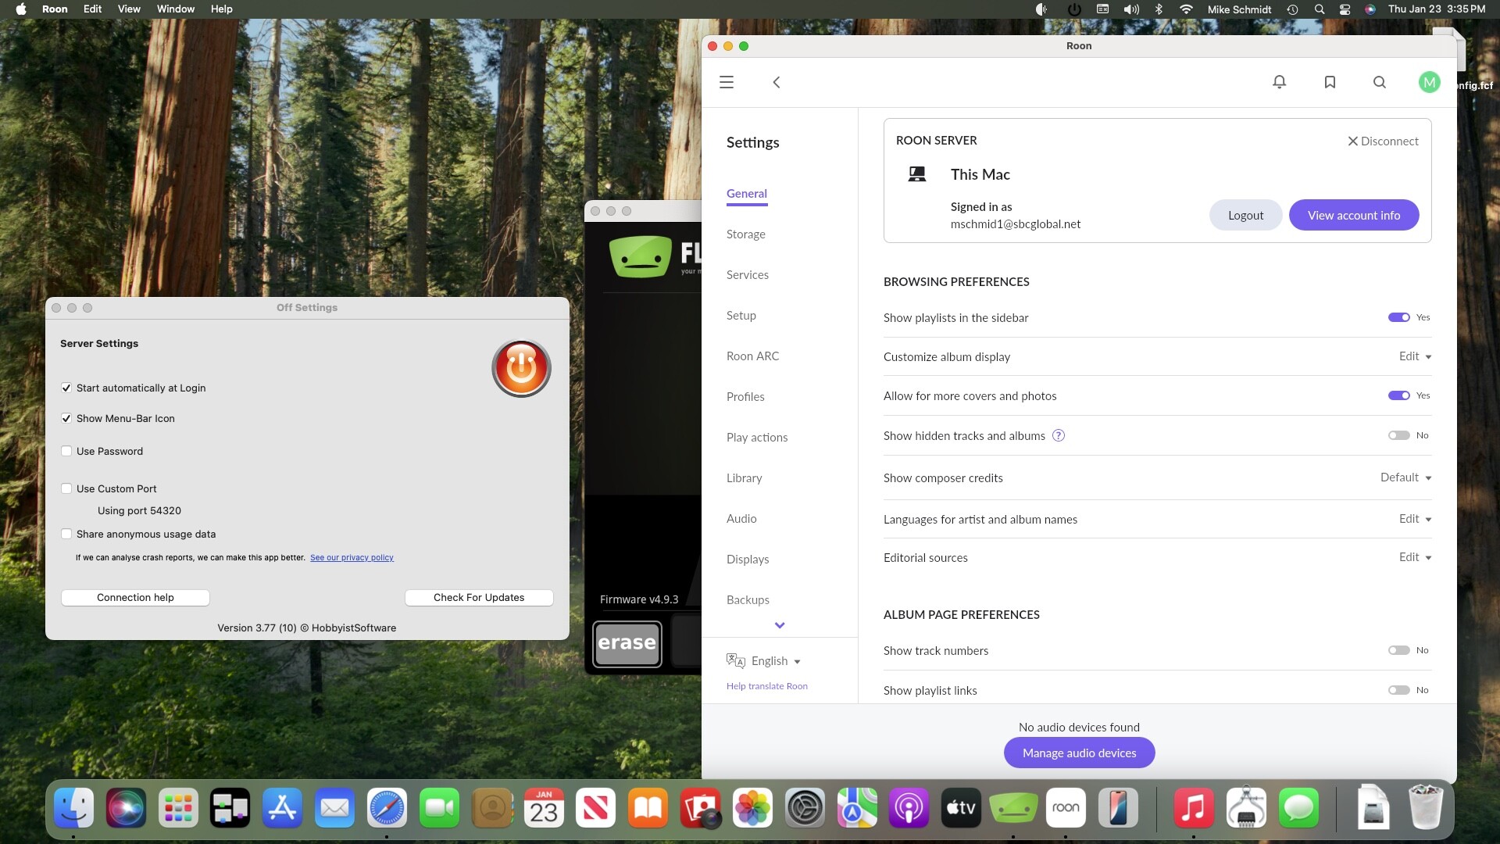Screen dimensions: 1500x844
Task: Open search in Roon toolbar
Action: (x=1380, y=82)
